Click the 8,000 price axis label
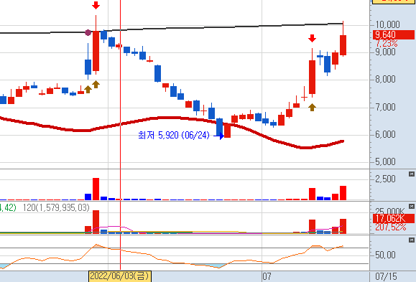The height and width of the screenshot is (282, 416). coord(385,79)
